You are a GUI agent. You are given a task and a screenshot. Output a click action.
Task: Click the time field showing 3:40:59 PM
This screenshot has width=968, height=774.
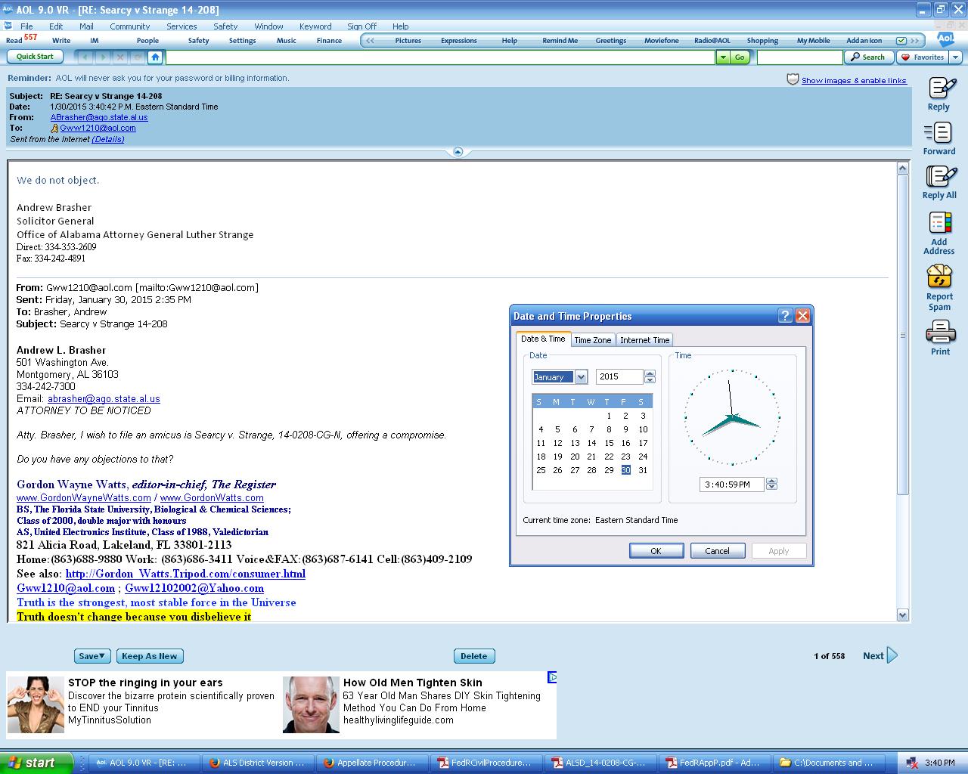click(732, 485)
